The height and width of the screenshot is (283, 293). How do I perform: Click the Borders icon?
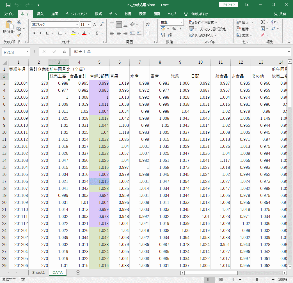click(x=60, y=33)
